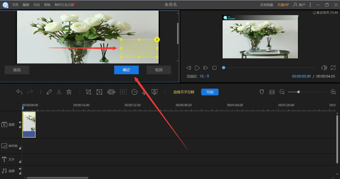Click the timeline playhead marker
Image resolution: width=340 pixels, height=179 pixels.
[x=23, y=108]
